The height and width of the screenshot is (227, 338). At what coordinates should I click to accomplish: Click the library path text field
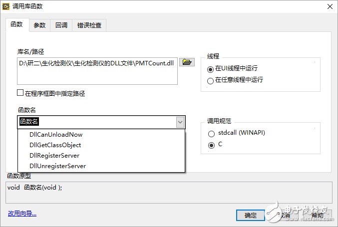pos(97,71)
